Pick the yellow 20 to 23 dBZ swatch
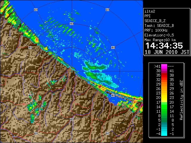 click(164, 98)
